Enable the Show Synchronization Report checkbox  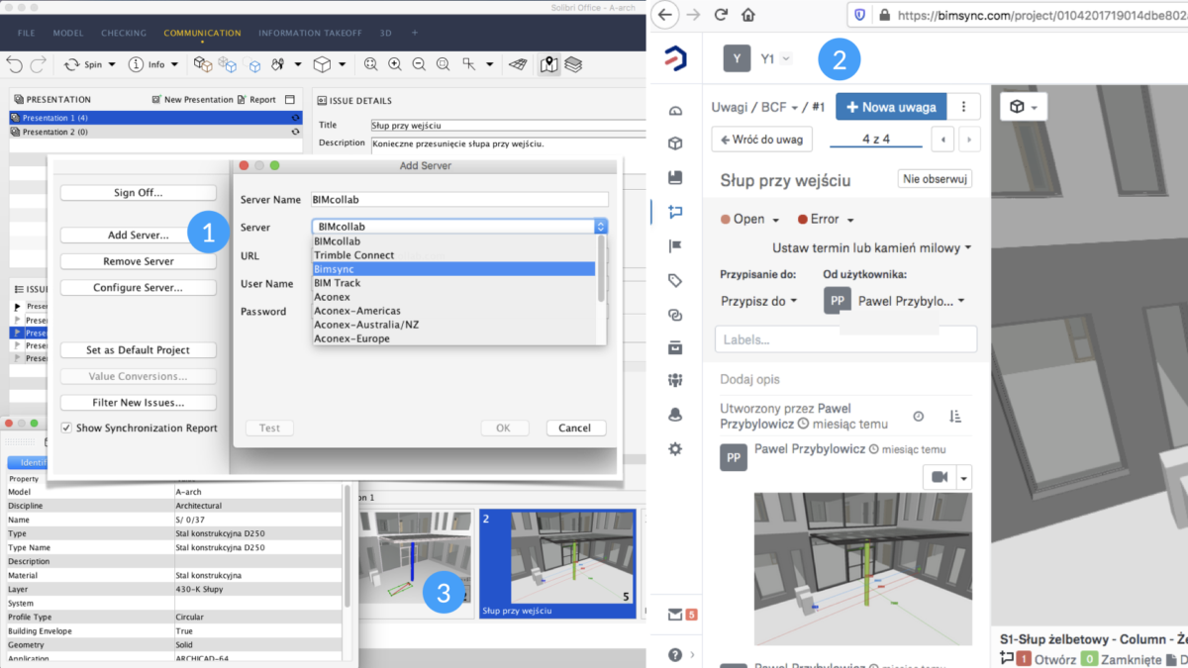(x=65, y=429)
